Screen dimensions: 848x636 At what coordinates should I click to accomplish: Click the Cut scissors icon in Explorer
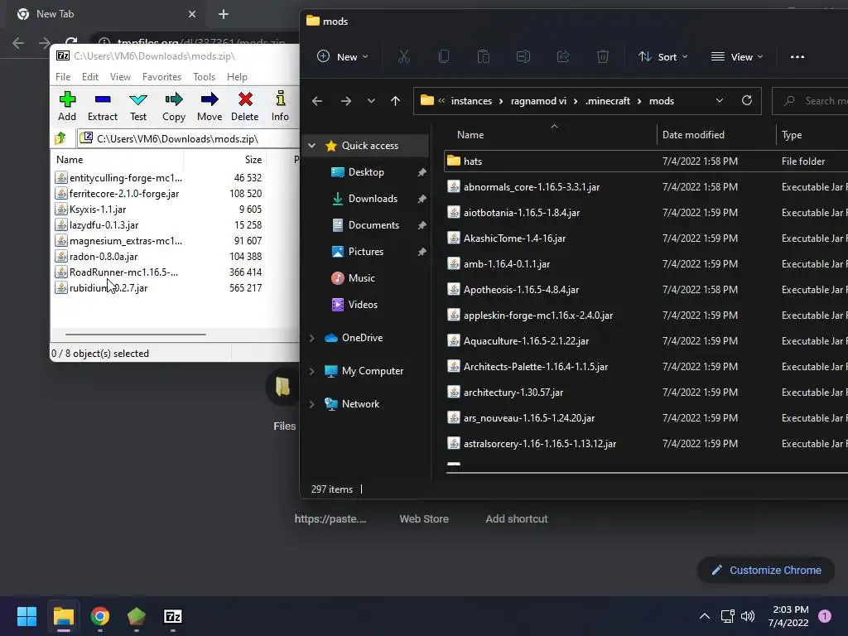tap(404, 56)
